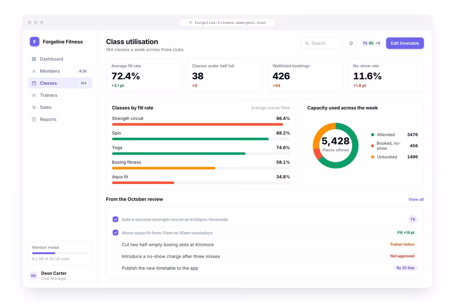This screenshot has height=303, width=455.
Task: Open Reports from the sidebar
Action: 60,119
